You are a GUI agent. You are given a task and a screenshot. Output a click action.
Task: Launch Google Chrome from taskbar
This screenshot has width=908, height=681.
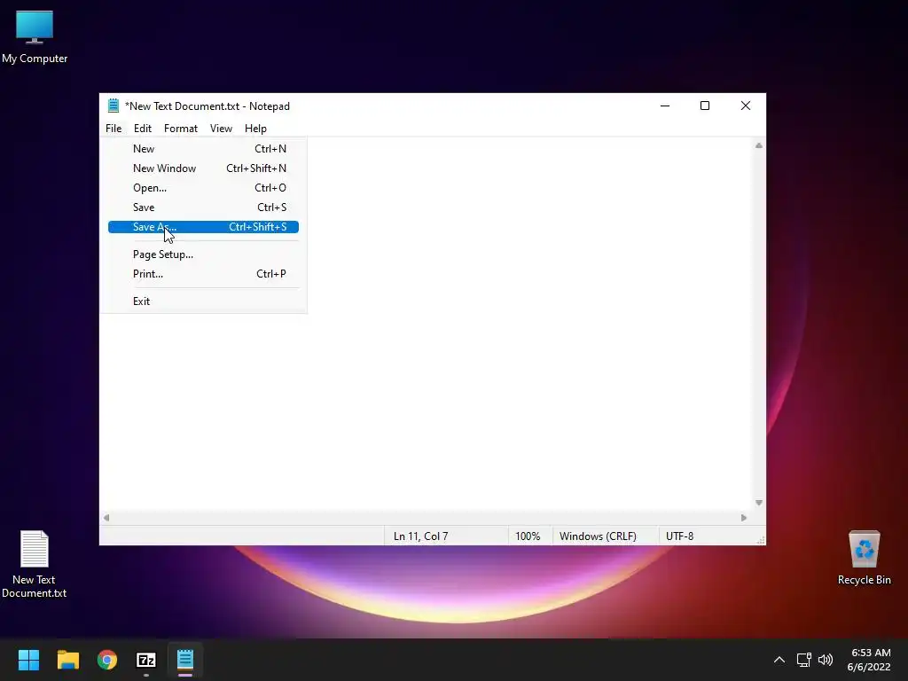click(x=107, y=660)
